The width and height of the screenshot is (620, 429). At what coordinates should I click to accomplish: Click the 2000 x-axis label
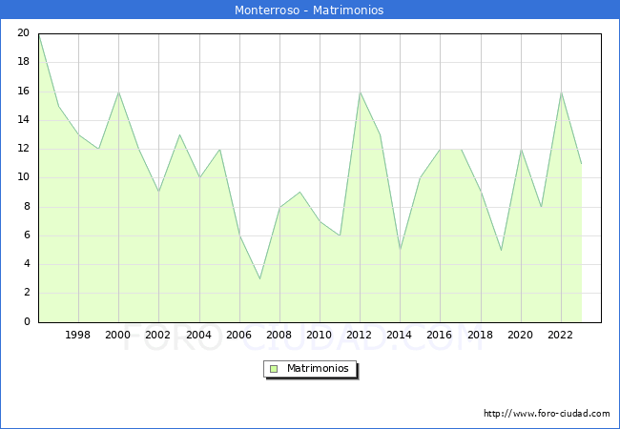pyautogui.click(x=118, y=335)
